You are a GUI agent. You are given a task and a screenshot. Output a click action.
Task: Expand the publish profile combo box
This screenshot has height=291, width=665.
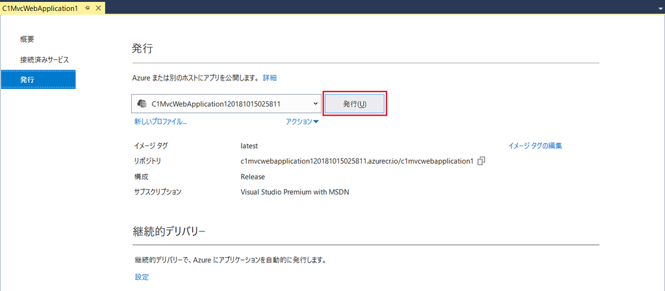(227, 104)
